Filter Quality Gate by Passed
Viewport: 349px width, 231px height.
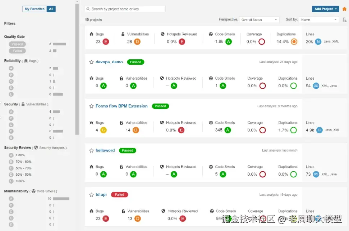17,44
